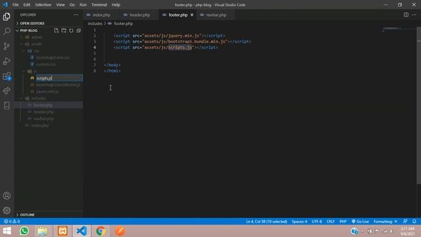Collapse the js folder
Image resolution: width=421 pixels, height=237 pixels.
click(x=35, y=71)
